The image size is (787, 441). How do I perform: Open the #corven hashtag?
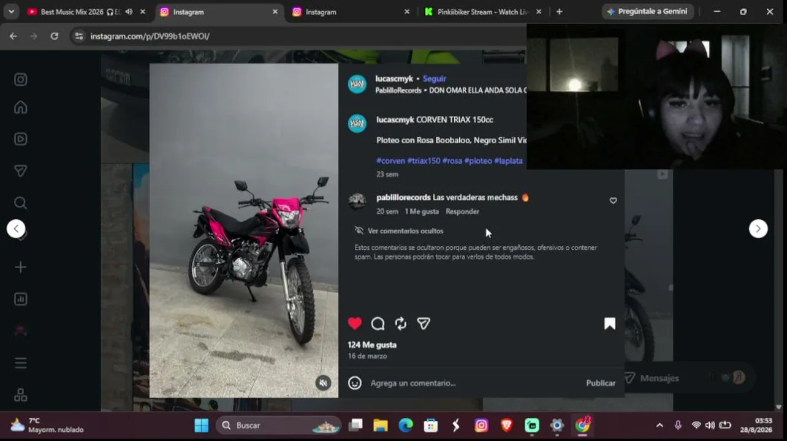click(x=390, y=160)
